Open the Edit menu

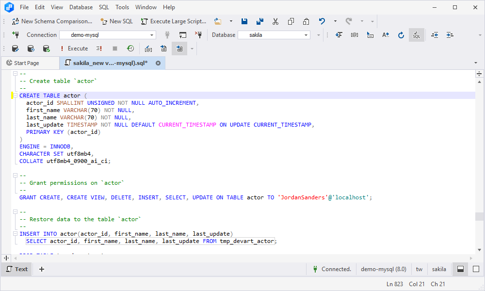[x=40, y=7]
